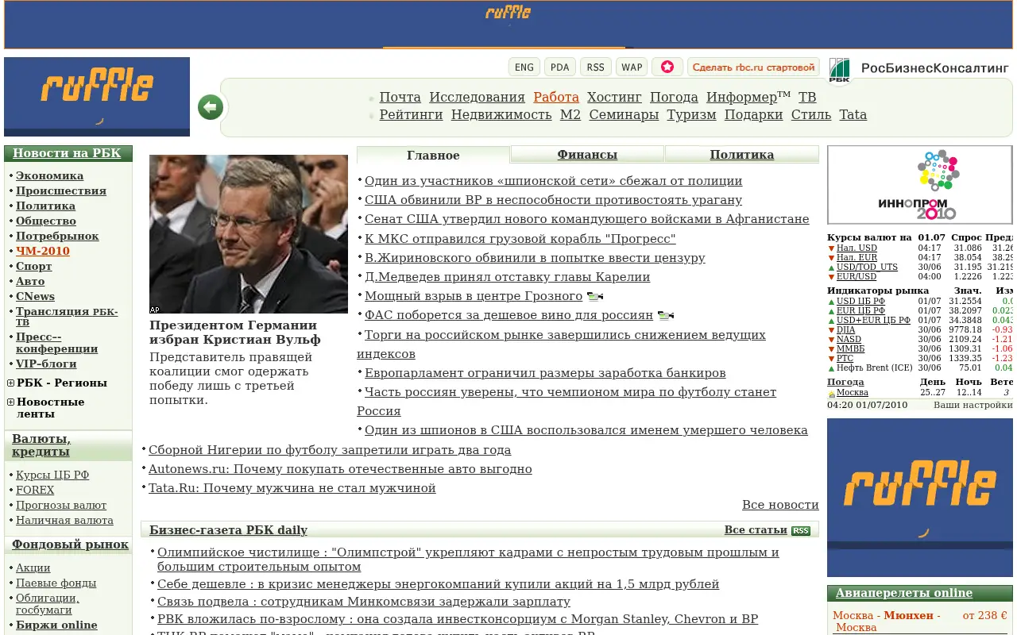The width and height of the screenshot is (1017, 635).
Task: Open the Все статьи link
Action: (756, 530)
